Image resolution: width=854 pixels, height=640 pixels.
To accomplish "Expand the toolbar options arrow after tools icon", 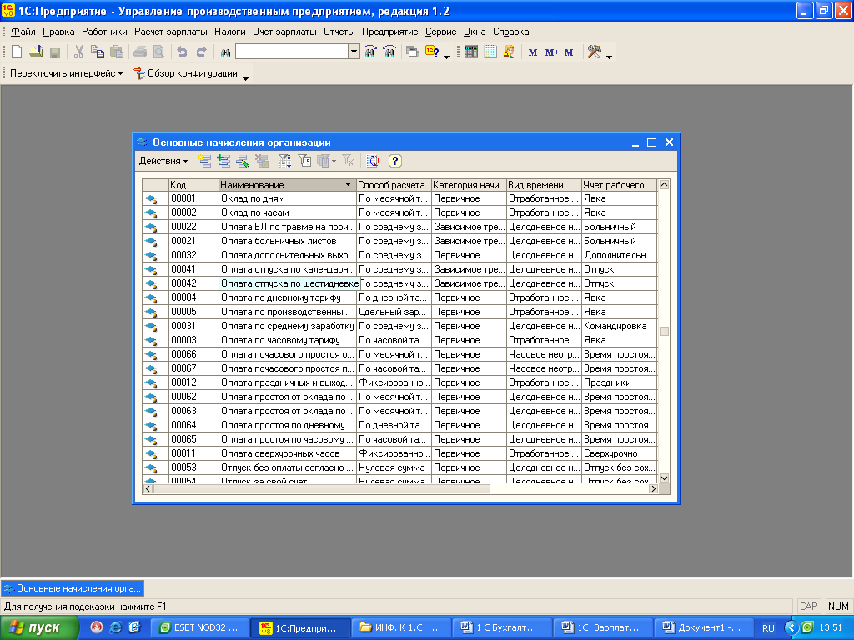I will (609, 57).
